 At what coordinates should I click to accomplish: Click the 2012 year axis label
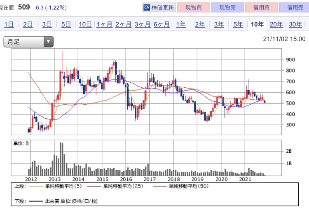click(x=31, y=179)
